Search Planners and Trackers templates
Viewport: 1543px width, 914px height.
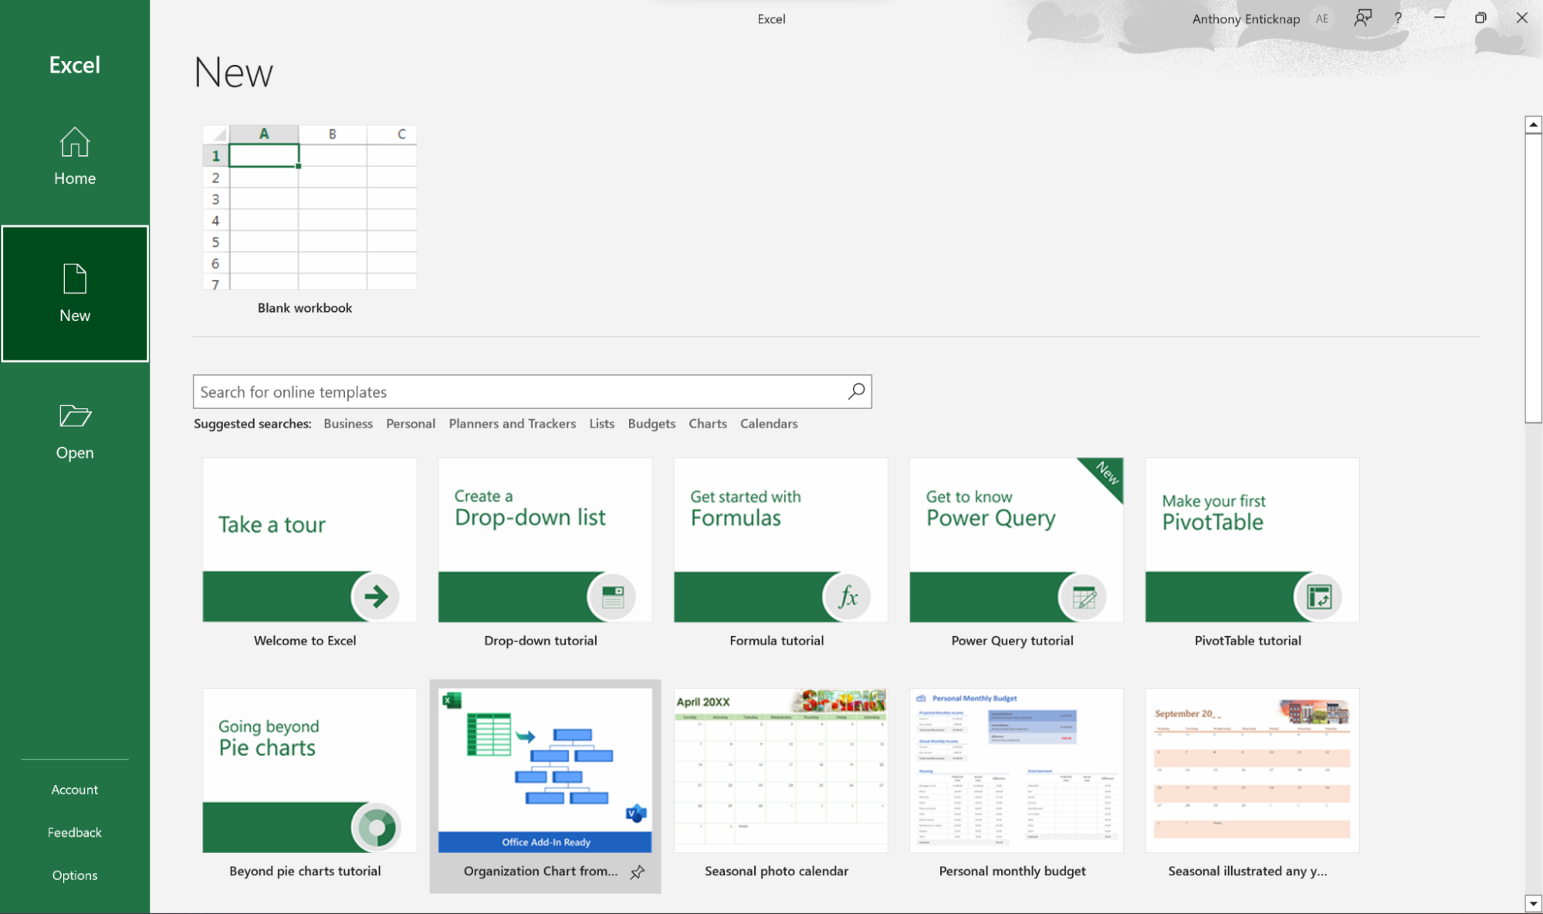tap(513, 423)
